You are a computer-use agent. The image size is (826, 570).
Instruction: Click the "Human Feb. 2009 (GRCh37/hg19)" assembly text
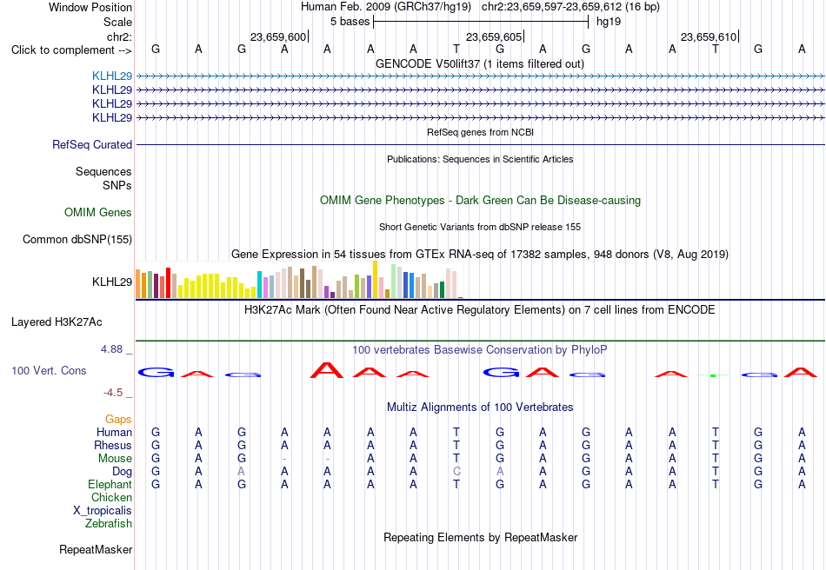[x=387, y=7]
